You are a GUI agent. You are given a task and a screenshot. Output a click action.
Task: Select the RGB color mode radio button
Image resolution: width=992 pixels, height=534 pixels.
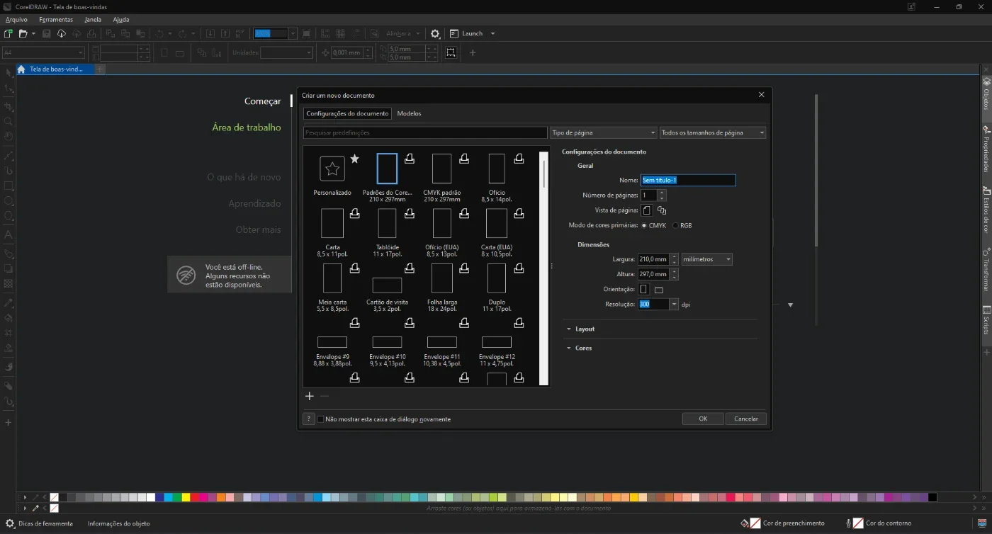point(675,225)
